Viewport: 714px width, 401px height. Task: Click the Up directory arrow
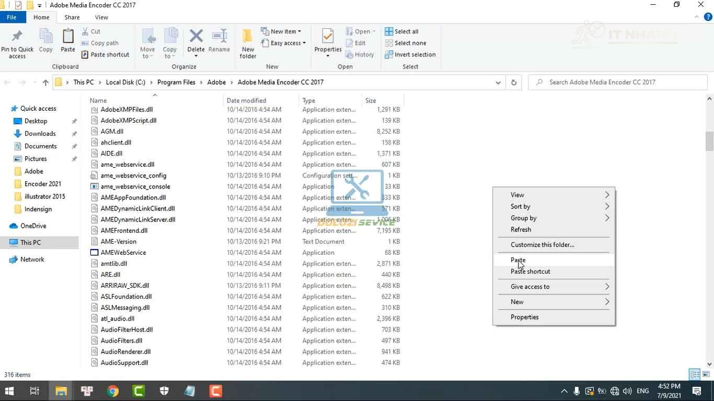[x=45, y=82]
